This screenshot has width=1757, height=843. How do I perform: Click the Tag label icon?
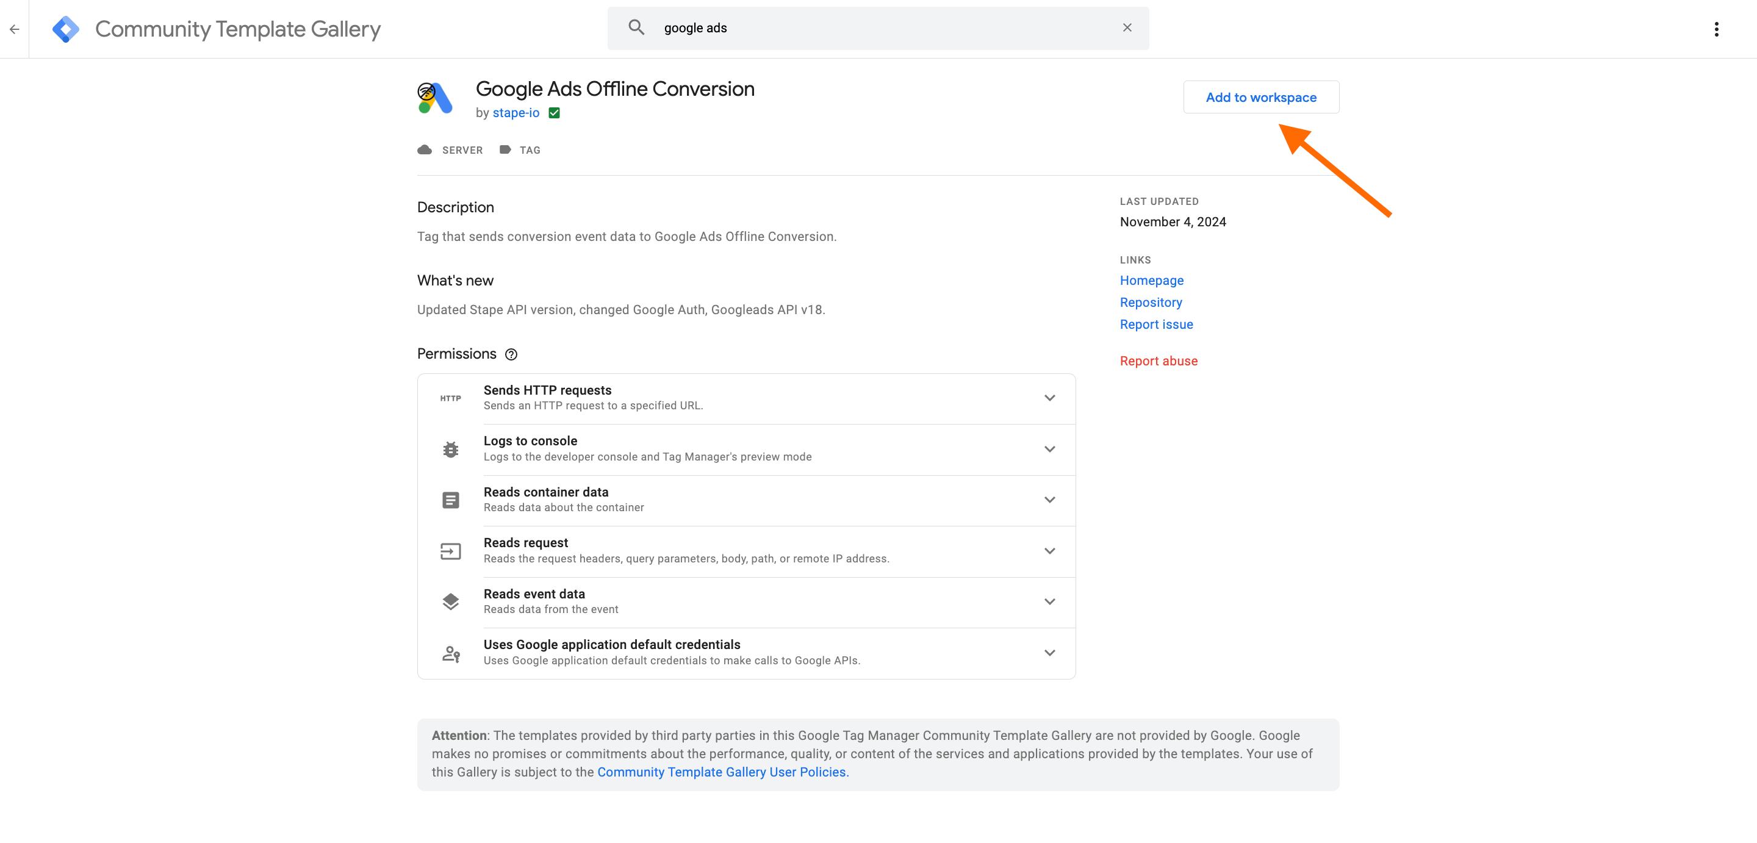[x=505, y=150]
